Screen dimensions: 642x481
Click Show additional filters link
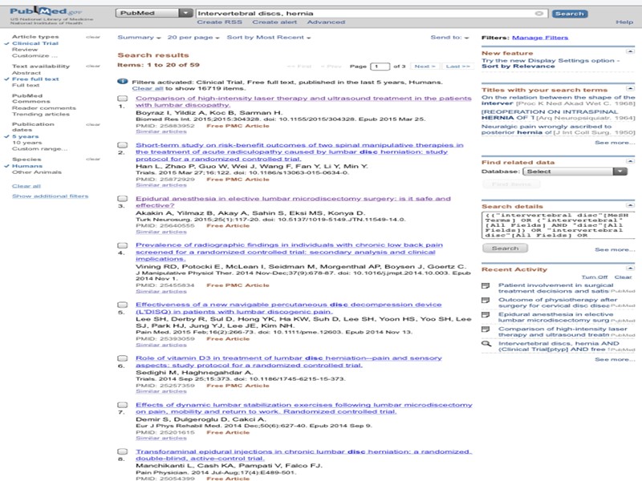(50, 196)
